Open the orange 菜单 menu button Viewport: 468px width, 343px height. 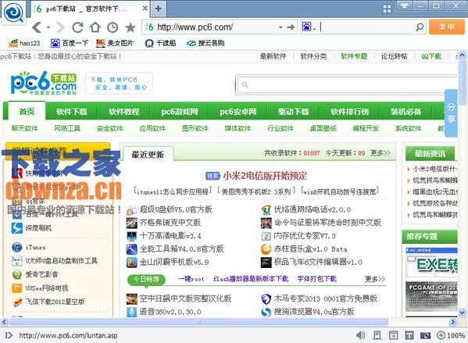446,27
